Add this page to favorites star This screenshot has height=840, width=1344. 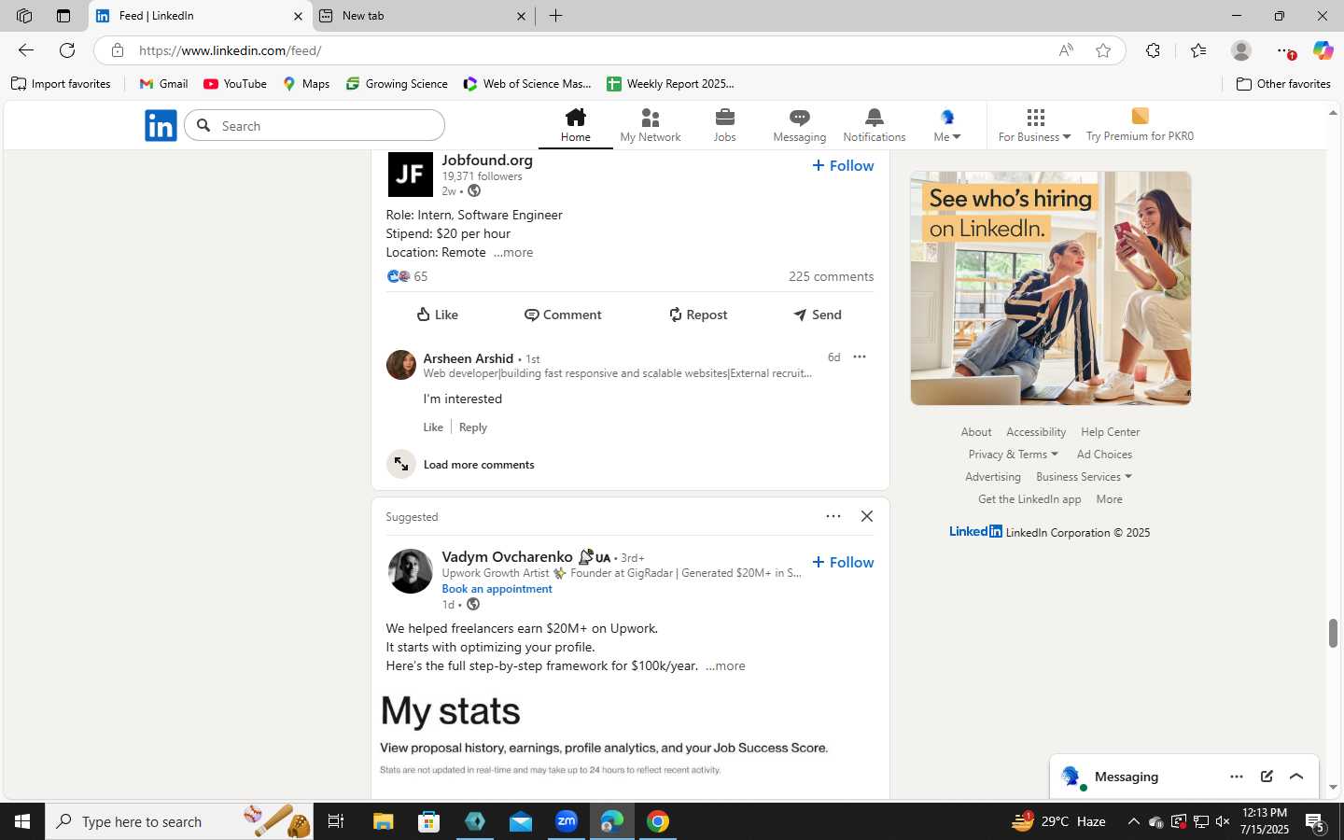(x=1103, y=50)
